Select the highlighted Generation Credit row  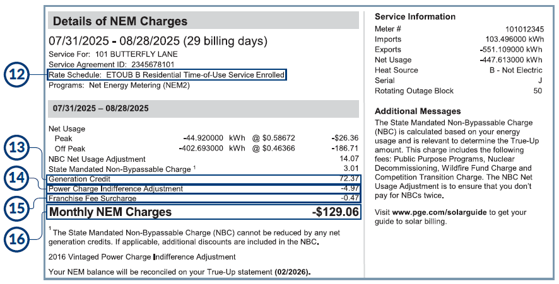point(203,179)
